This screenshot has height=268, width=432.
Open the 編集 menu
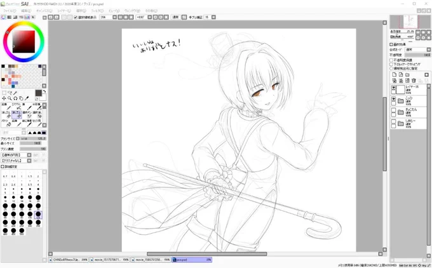[26, 11]
